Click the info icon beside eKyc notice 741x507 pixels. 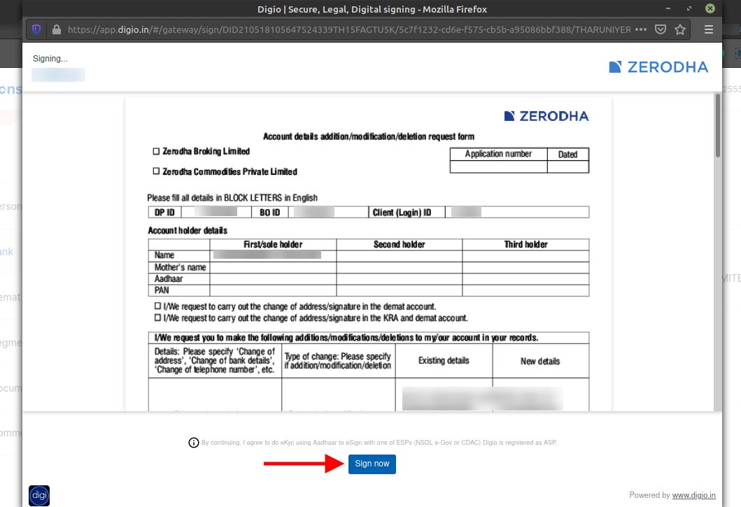coord(194,443)
